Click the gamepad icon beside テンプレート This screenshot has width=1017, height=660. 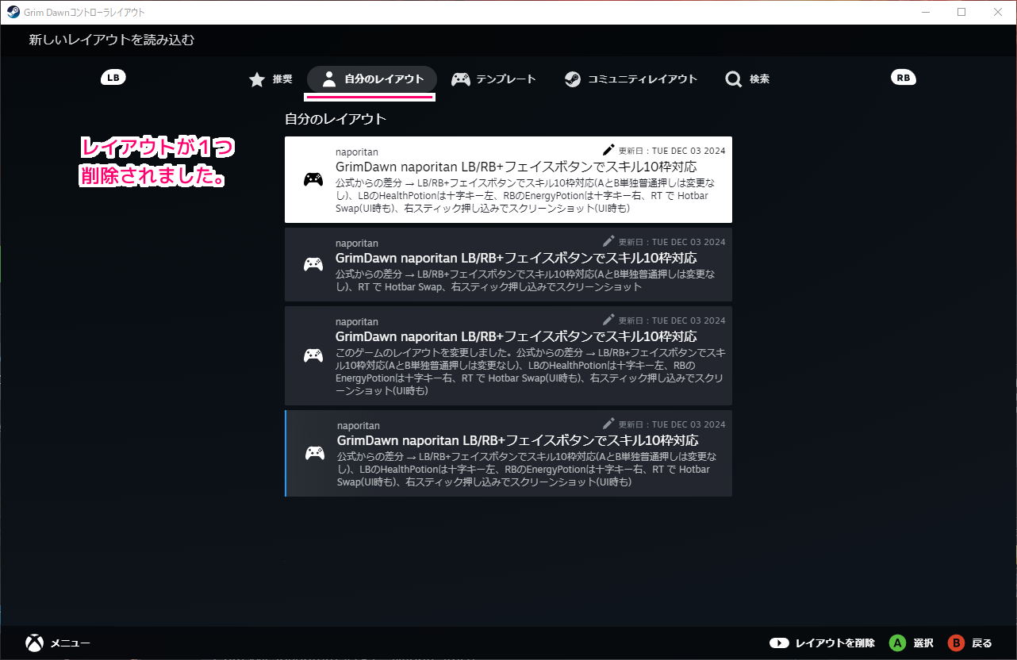click(461, 79)
